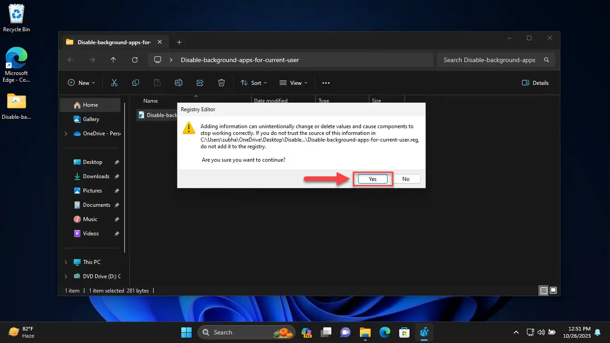
Task: Open Microsoft Edge from the taskbar
Action: tap(385, 332)
